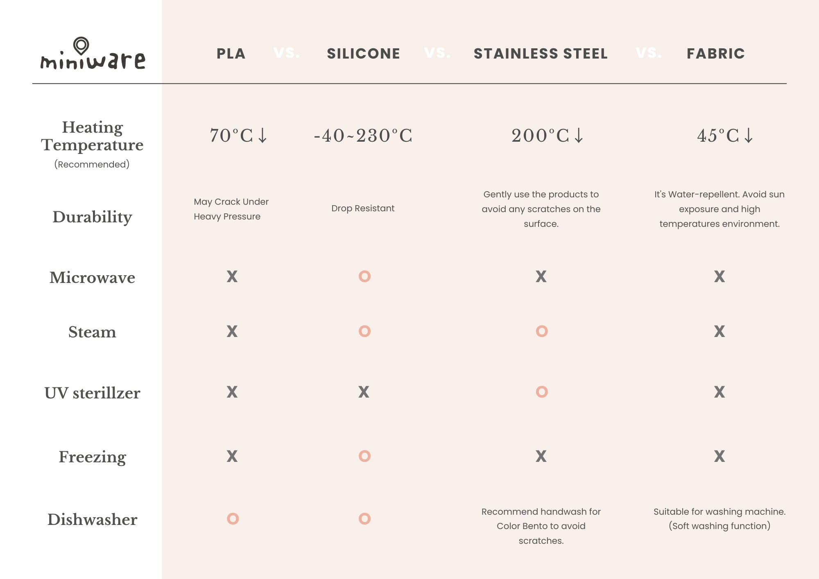The width and height of the screenshot is (819, 579).
Task: Click the Steam O mark under Stainless Steel
Action: coord(541,331)
